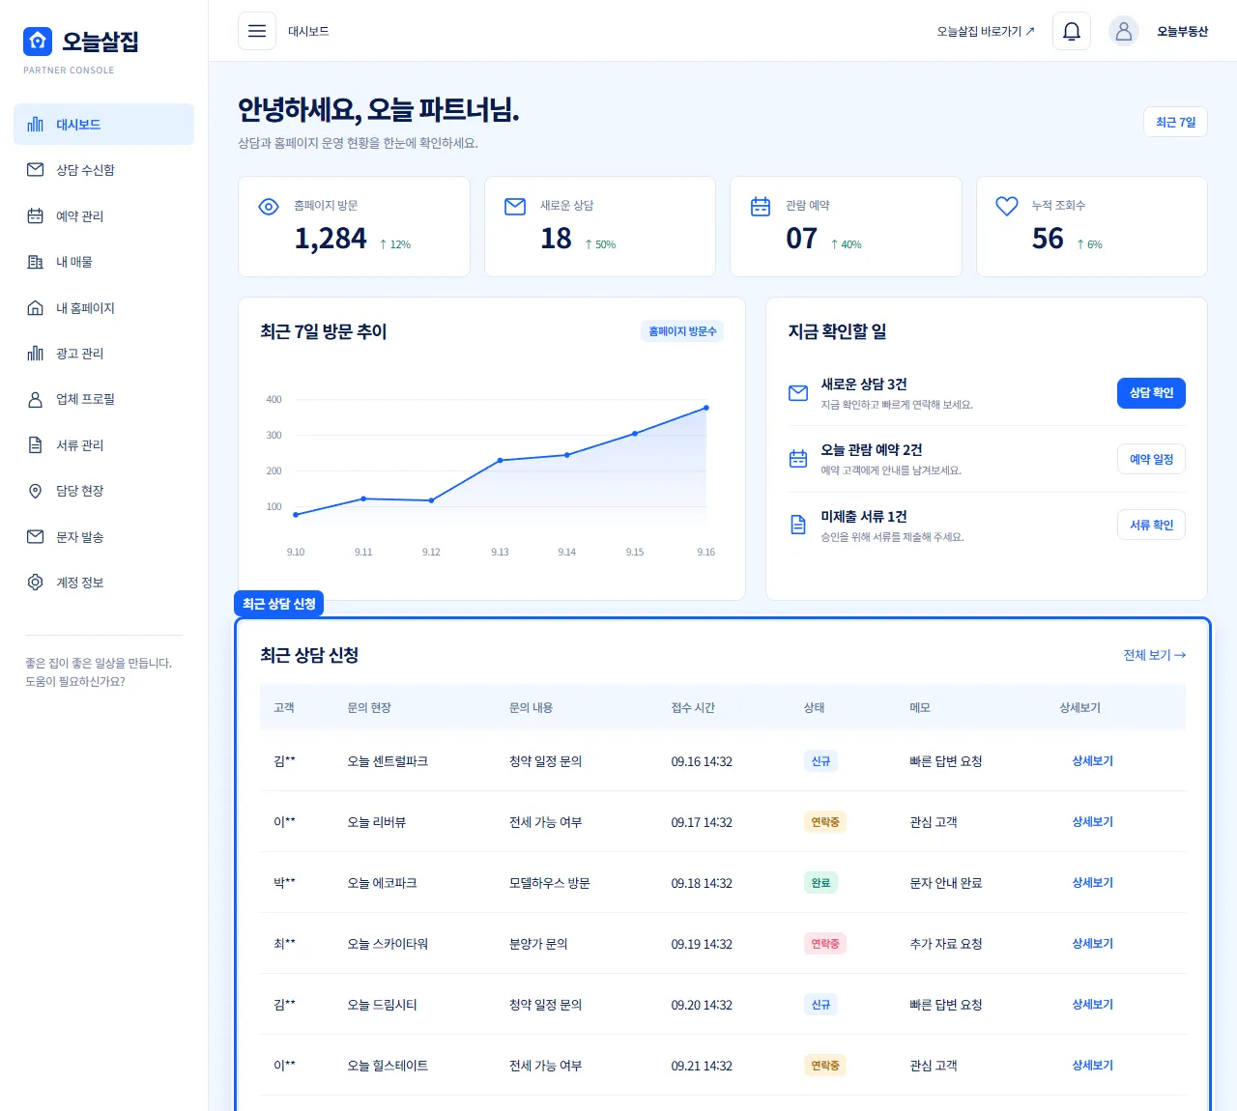Click document icon beside 미제출 서류 1건
Viewport: 1237px width, 1111px height.
click(798, 525)
